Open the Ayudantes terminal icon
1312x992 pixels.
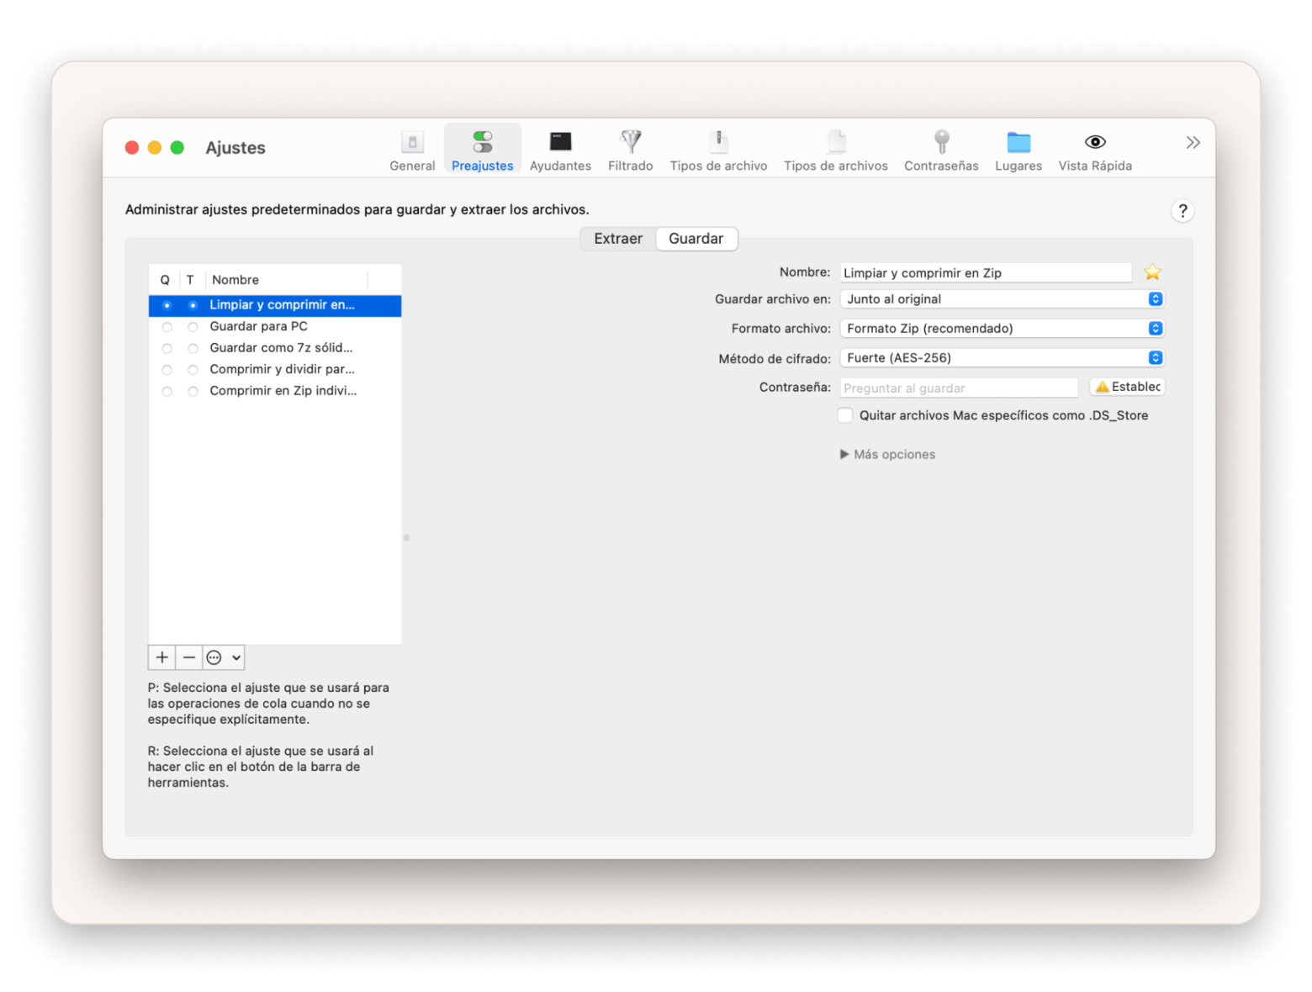pos(560,143)
